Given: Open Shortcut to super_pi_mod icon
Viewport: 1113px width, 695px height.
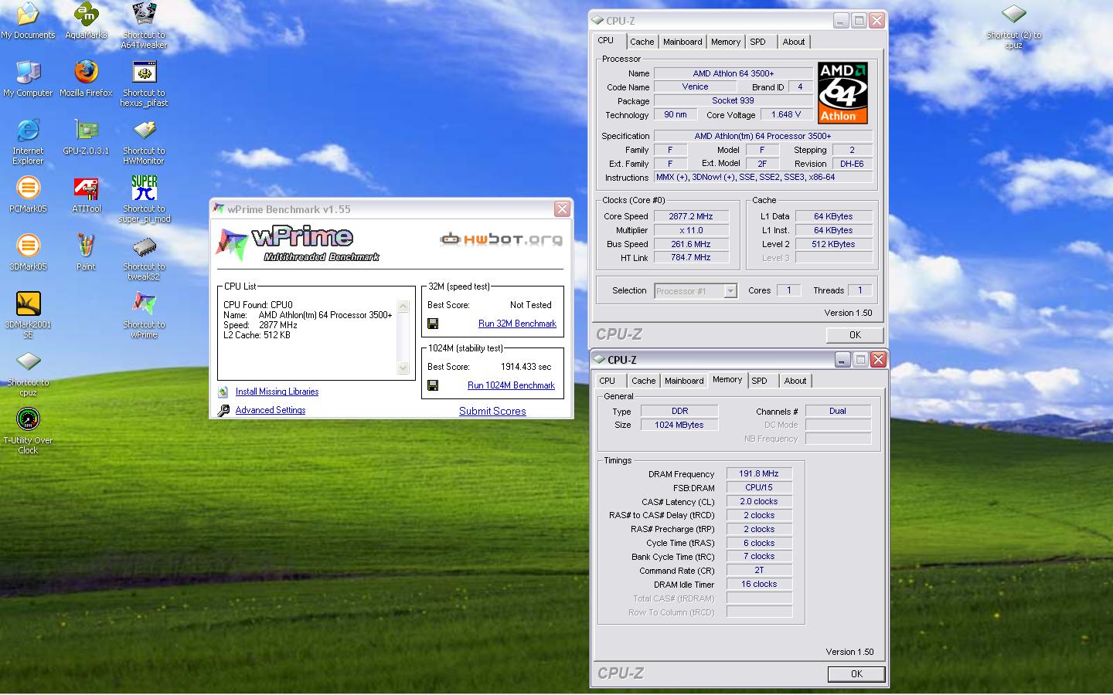Looking at the screenshot, I should click(x=144, y=199).
